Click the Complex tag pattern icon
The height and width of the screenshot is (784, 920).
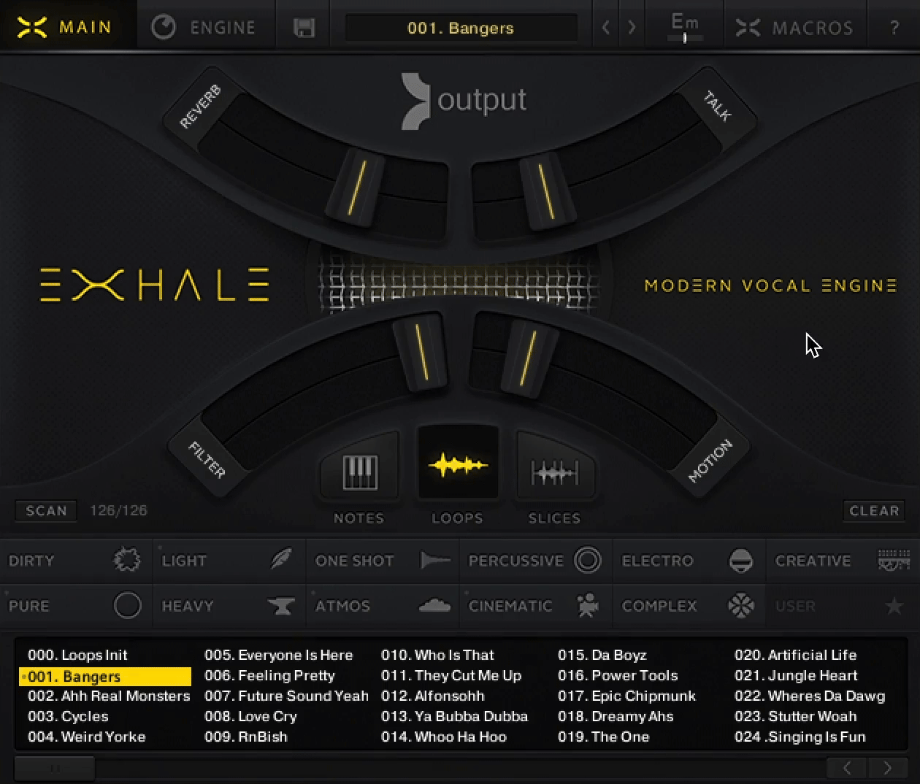pyautogui.click(x=740, y=605)
